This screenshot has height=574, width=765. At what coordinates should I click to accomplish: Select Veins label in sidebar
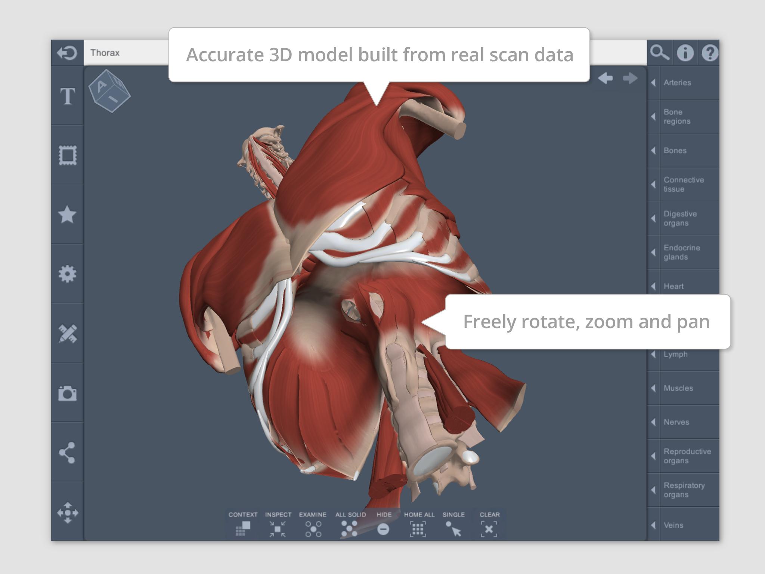click(673, 525)
